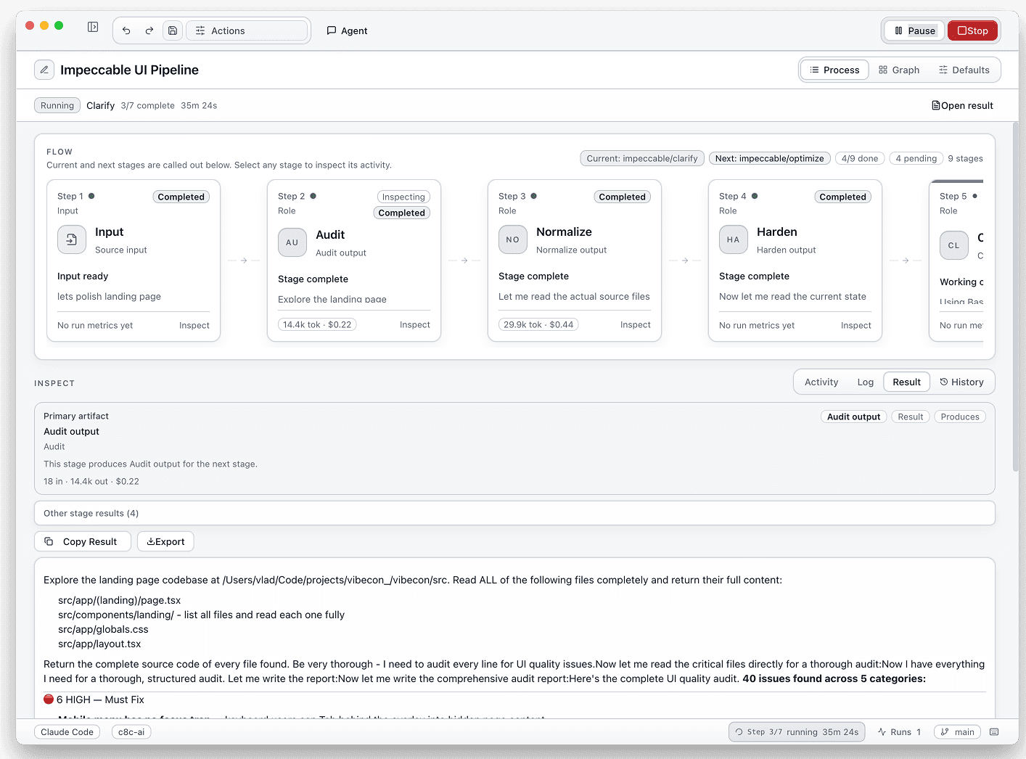Click the History clock icon in Inspect panel
The width and height of the screenshot is (1026, 759).
[944, 381]
